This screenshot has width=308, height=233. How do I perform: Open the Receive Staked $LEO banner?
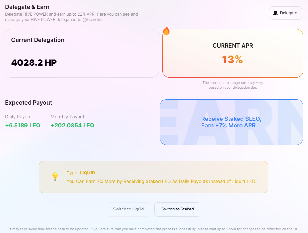pos(231,122)
